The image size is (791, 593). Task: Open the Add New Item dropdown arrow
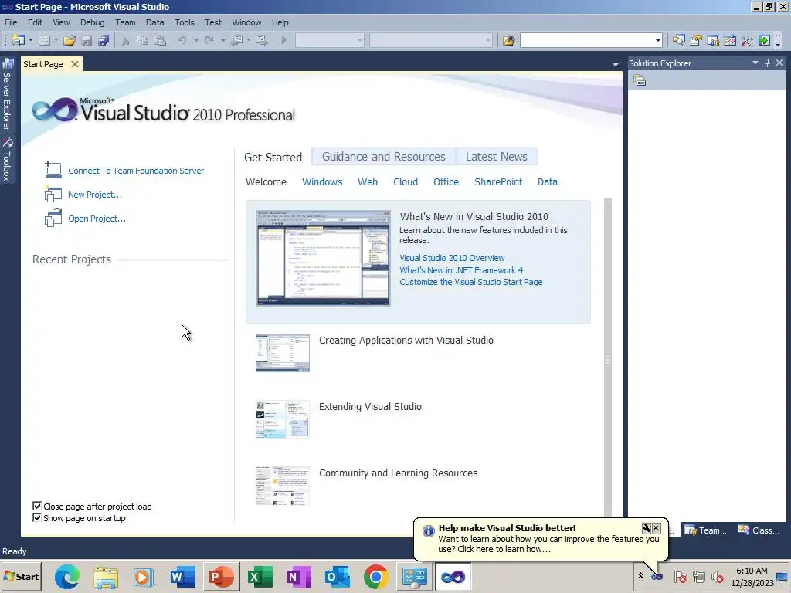(56, 40)
